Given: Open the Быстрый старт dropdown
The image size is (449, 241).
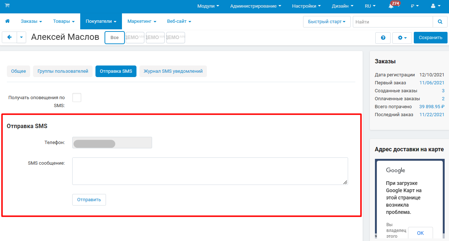Looking at the screenshot, I should pos(327,22).
